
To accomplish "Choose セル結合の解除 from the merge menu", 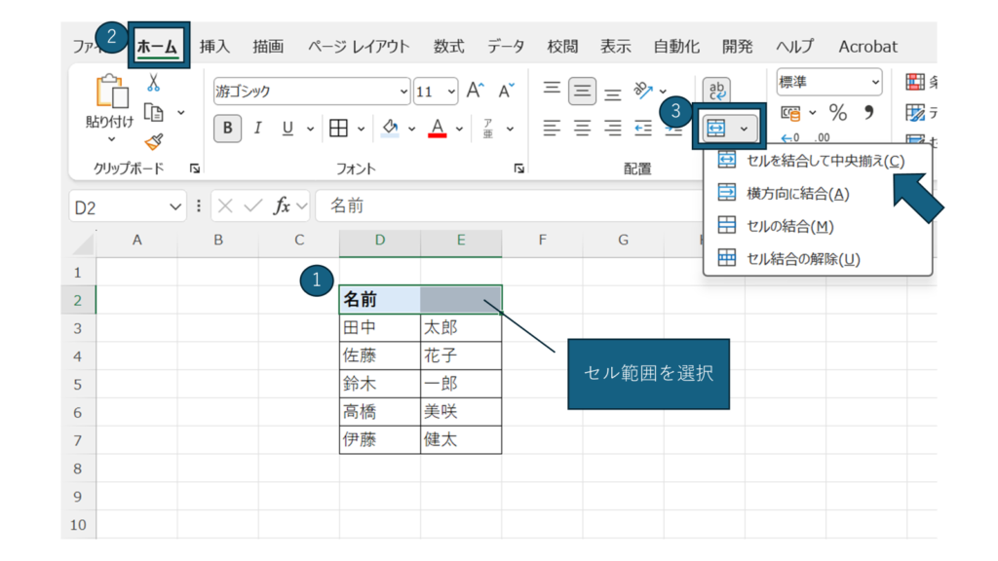I will [x=803, y=258].
